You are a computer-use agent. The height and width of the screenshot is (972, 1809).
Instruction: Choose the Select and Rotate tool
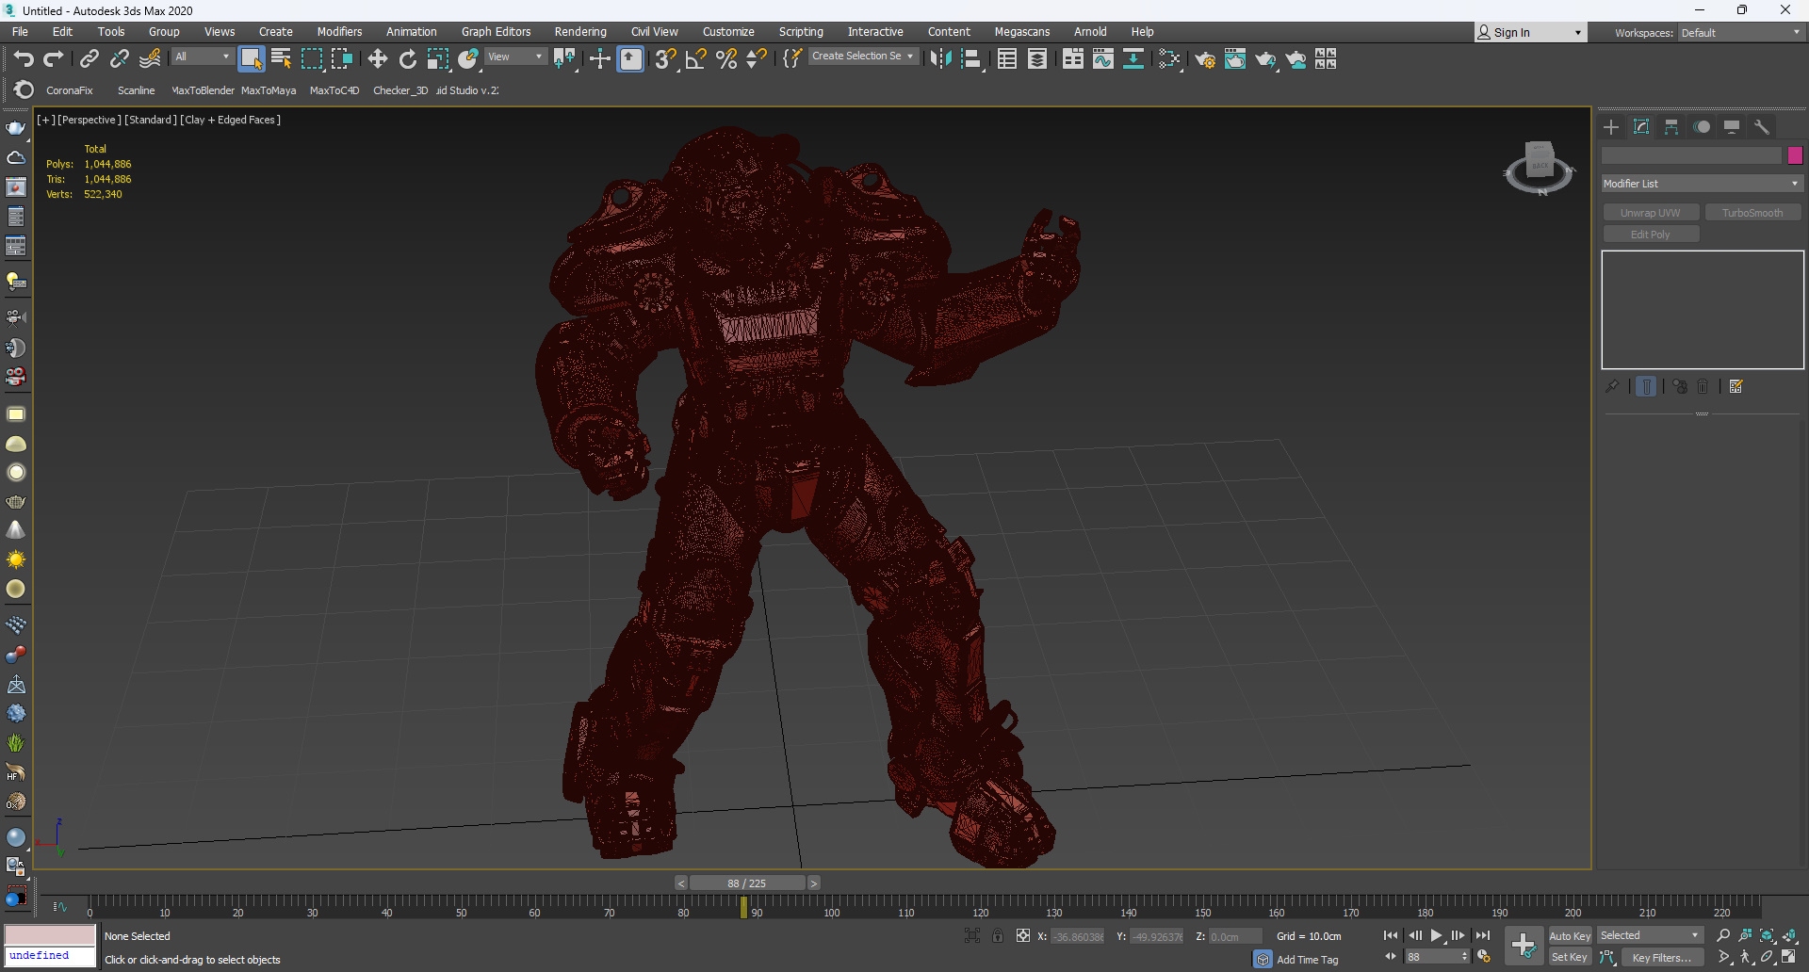tap(408, 59)
